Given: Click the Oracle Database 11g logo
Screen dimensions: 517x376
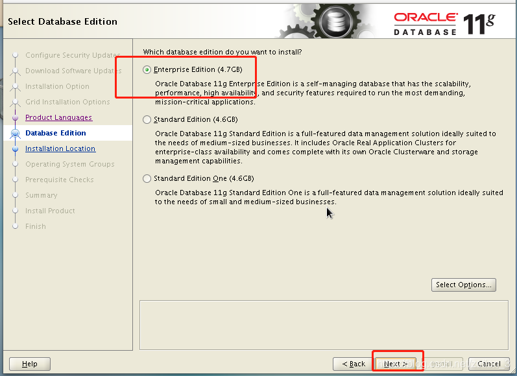Looking at the screenshot, I should pos(444,23).
